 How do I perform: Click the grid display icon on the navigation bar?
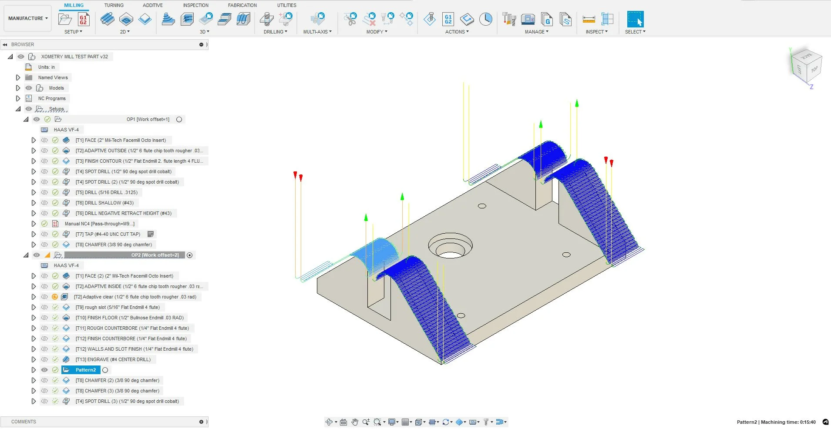[x=406, y=422]
